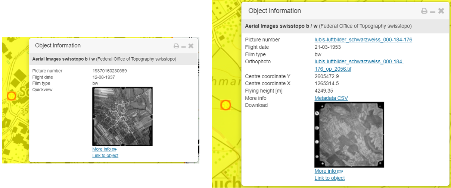This screenshot has height=188, width=451.
Task: Select the orange circle marker on left map
Action: point(12,96)
